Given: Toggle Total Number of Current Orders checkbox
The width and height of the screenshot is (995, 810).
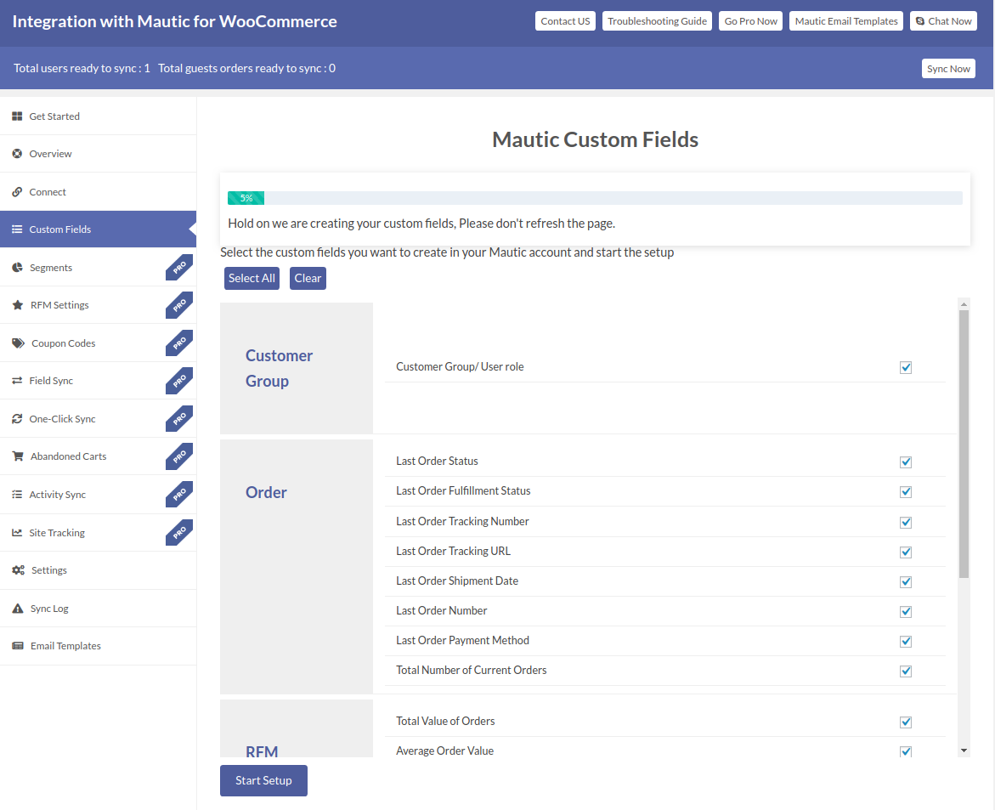Looking at the screenshot, I should click(906, 671).
